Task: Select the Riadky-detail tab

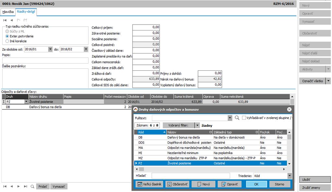Action: click(26, 12)
